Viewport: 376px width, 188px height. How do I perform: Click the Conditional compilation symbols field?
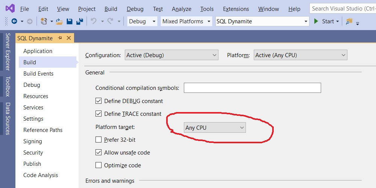[252, 88]
